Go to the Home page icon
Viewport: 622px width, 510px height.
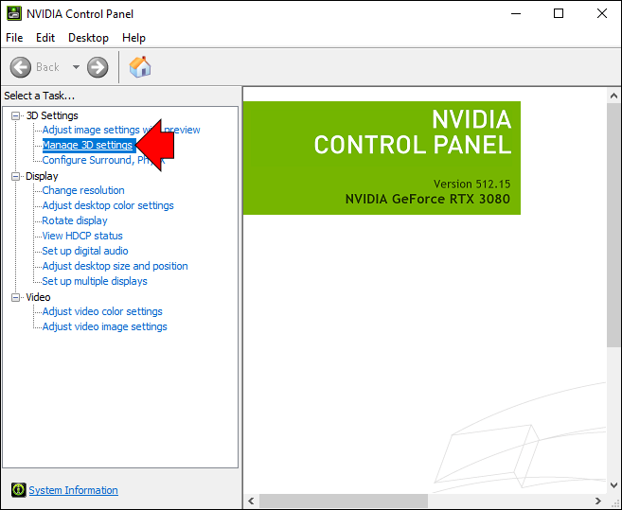coord(140,66)
